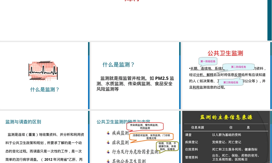
Task: Click the bullet icon beside 疾病监测
Action: point(108,133)
